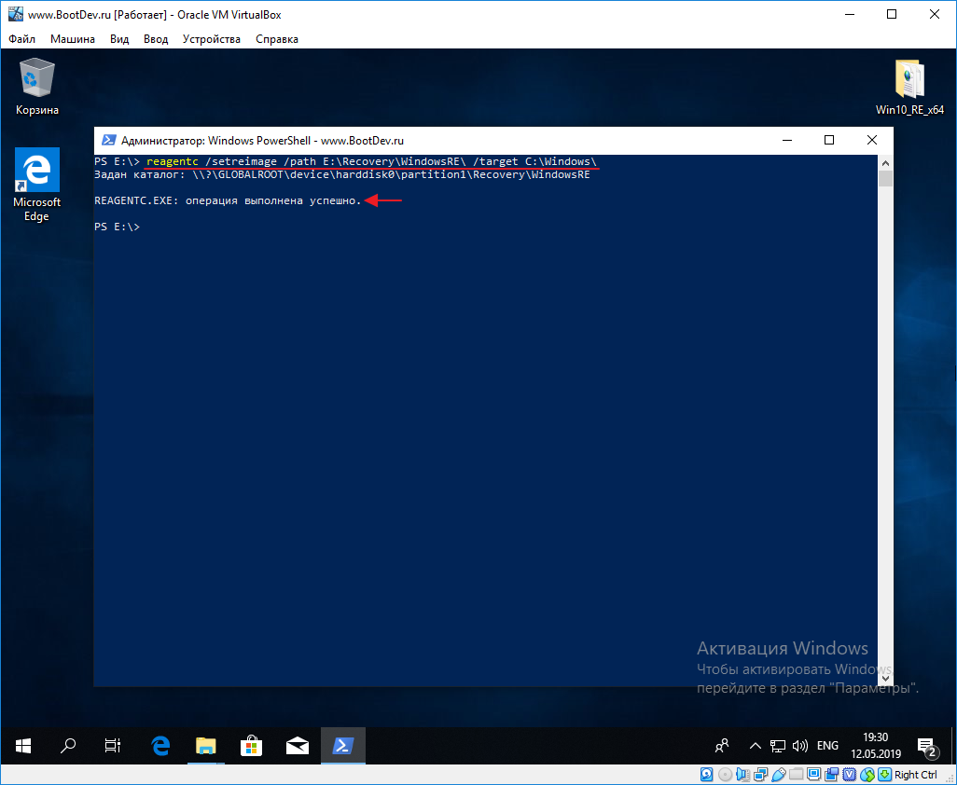Open the Устройства menu in VirtualBox
This screenshot has width=957, height=785.
pyautogui.click(x=210, y=39)
